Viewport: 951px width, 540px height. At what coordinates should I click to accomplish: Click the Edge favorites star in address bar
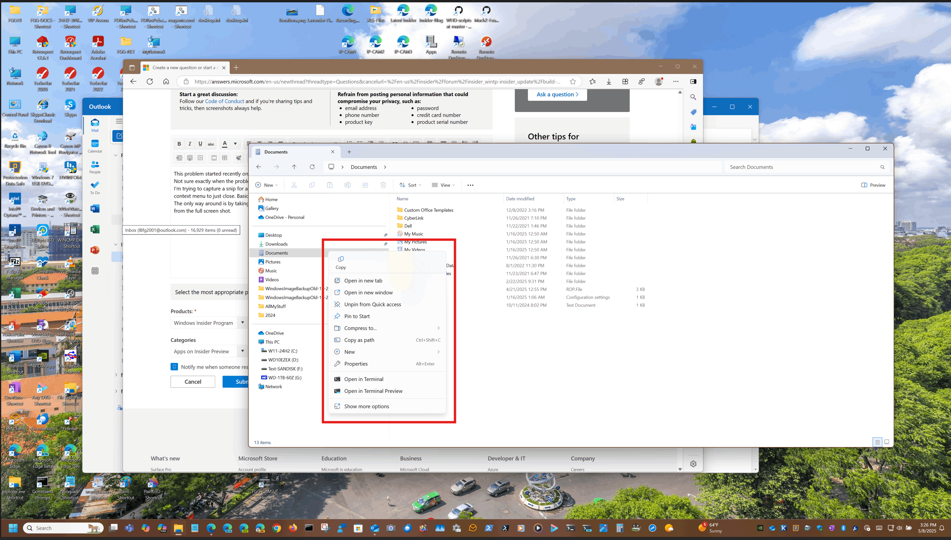573,81
